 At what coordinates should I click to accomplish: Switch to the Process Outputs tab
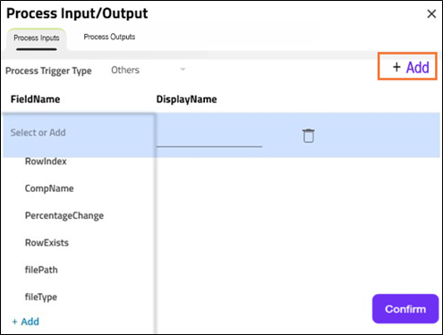109,37
